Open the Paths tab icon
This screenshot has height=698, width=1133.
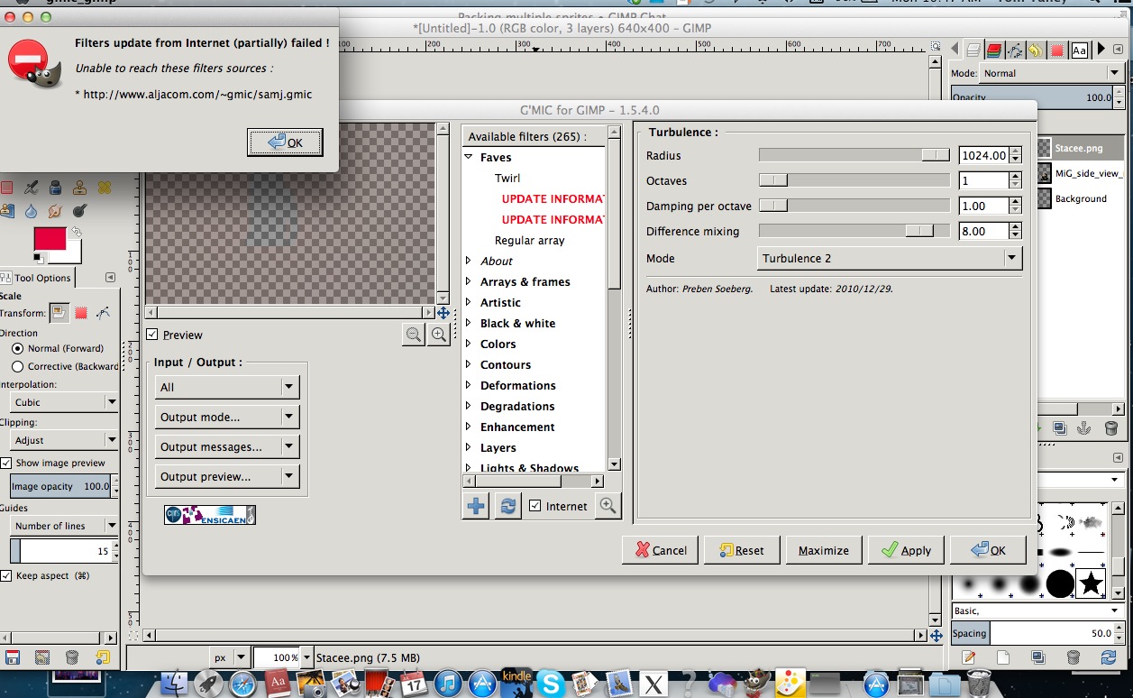tap(1015, 51)
